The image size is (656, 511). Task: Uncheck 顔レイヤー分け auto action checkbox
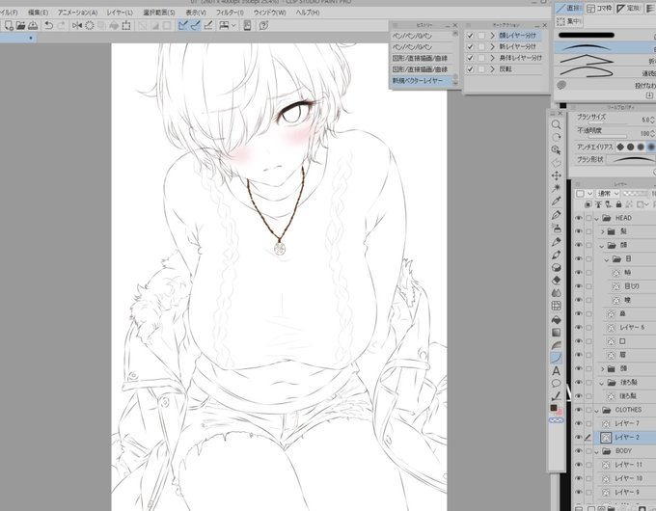coord(470,36)
